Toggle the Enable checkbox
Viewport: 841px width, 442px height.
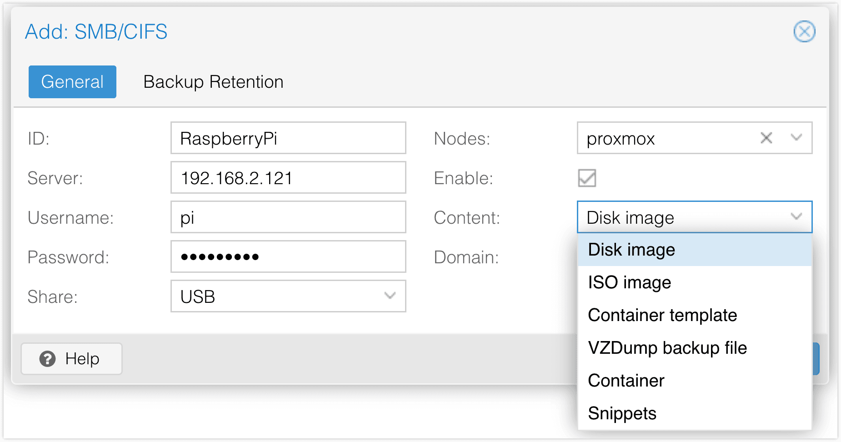point(587,178)
